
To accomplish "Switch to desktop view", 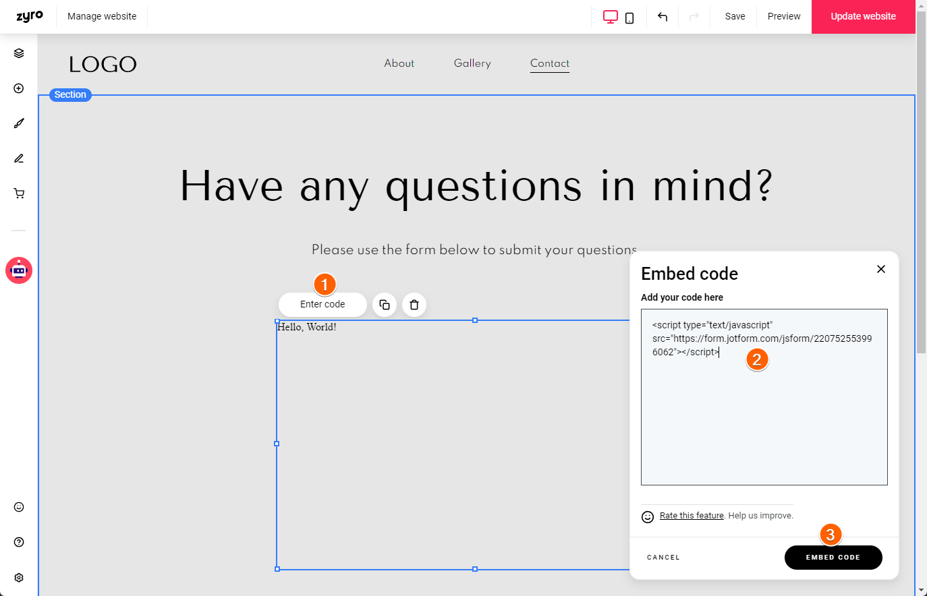I will click(610, 17).
